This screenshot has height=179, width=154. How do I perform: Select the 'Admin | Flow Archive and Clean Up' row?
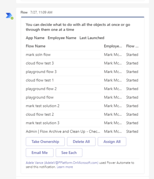coord(82,131)
